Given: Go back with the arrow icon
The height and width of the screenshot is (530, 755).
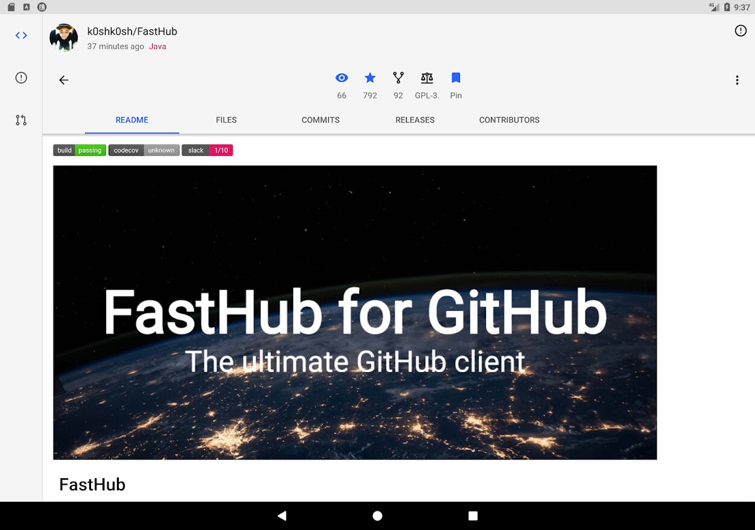Looking at the screenshot, I should click(64, 80).
